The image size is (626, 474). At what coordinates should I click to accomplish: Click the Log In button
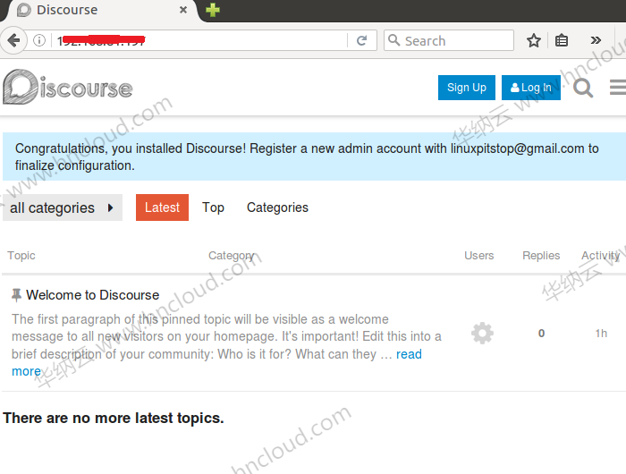pos(531,88)
